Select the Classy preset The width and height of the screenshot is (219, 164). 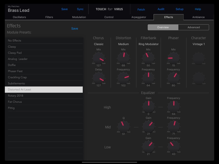(44, 47)
